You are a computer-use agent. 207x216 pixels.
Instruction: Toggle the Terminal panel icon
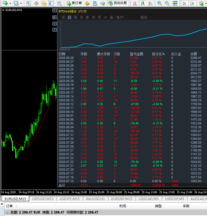[52, 3]
